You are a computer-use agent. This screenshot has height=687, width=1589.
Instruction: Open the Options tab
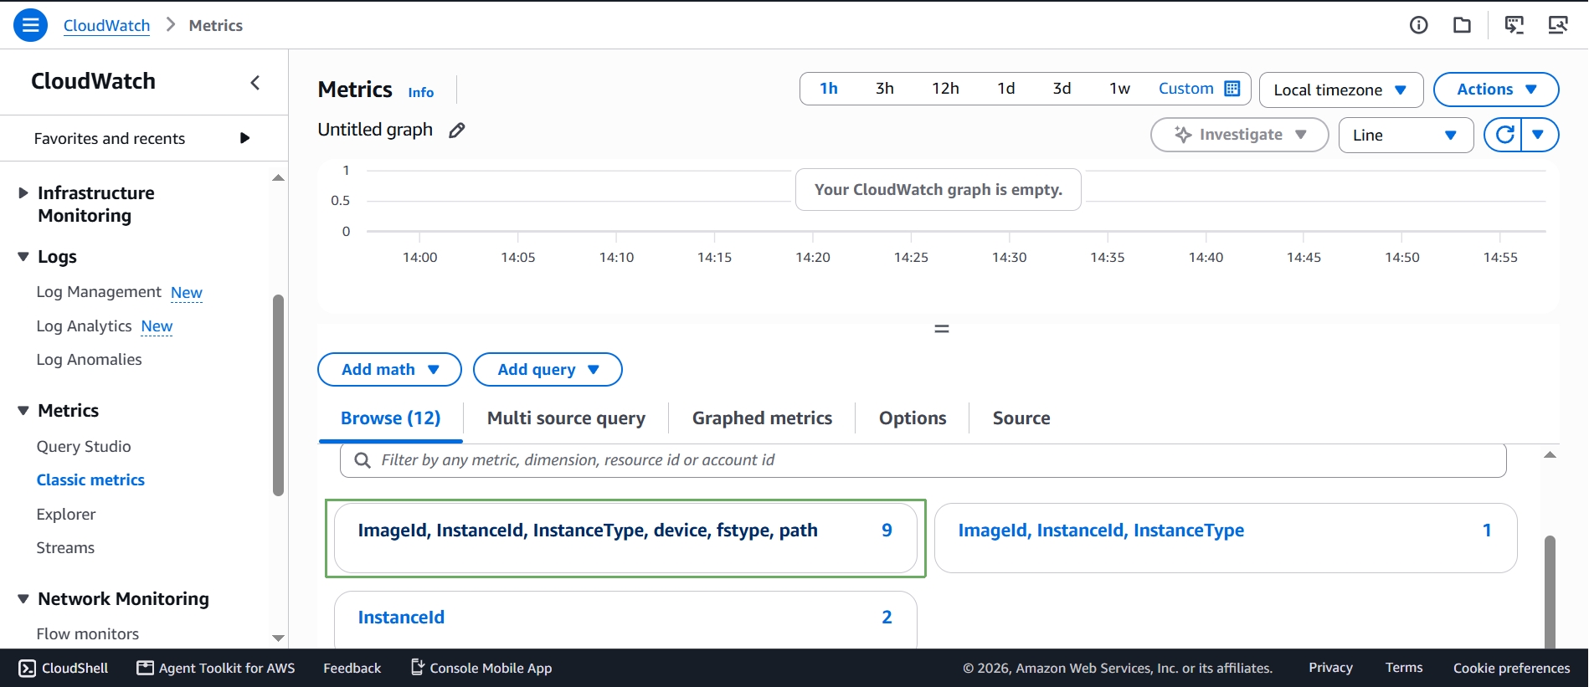click(913, 418)
